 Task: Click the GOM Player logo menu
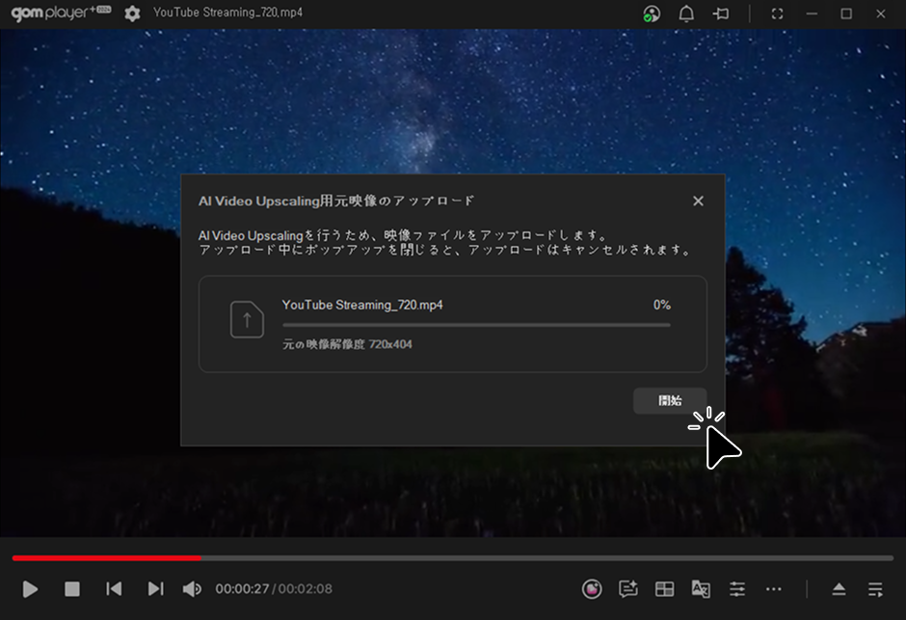pyautogui.click(x=55, y=13)
